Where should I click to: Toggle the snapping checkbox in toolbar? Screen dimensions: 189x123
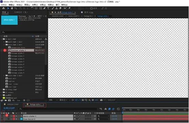click(91, 9)
